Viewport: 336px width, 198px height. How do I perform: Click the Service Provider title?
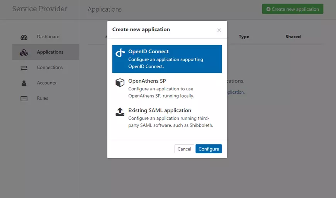click(x=40, y=9)
